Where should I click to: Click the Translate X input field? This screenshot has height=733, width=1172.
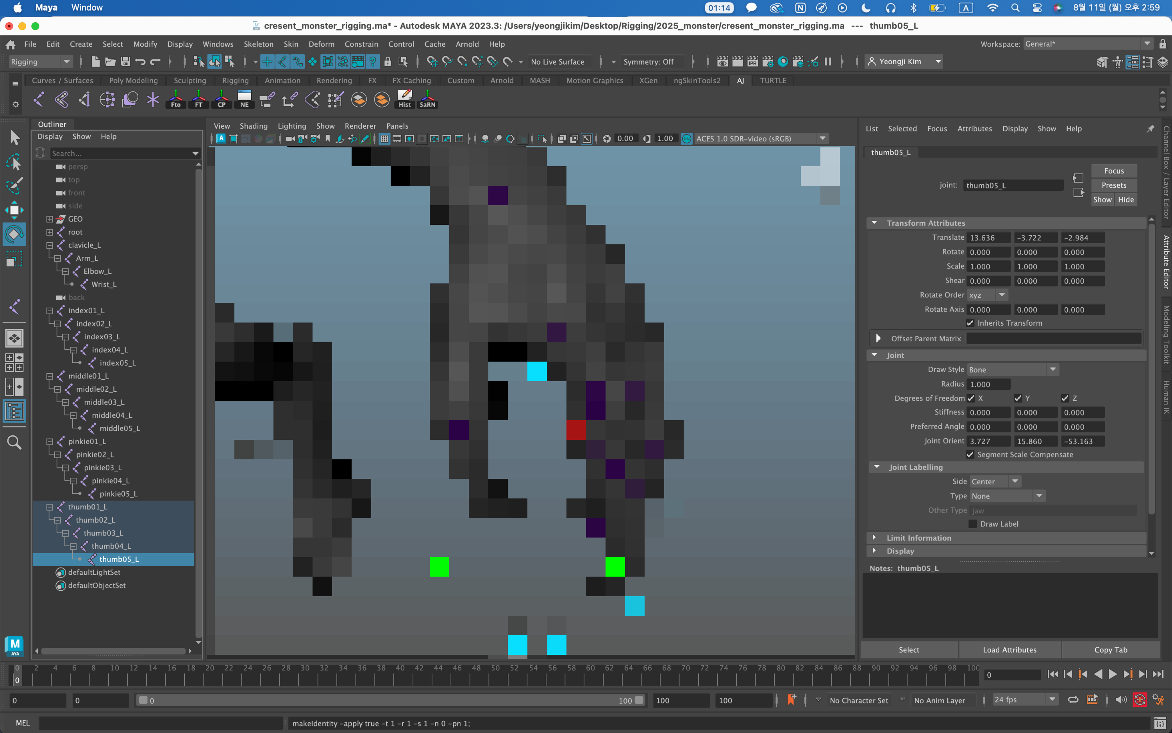click(988, 238)
